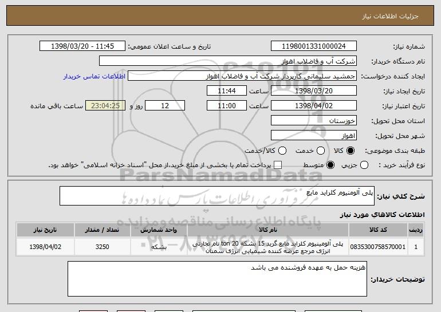
Task: Click the remaining time countdown field
Action: tap(104, 106)
